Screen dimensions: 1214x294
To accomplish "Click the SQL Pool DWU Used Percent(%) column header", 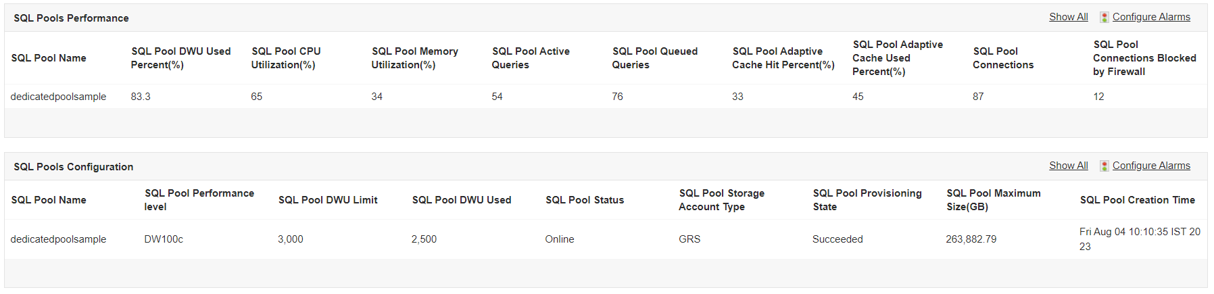I will point(180,58).
